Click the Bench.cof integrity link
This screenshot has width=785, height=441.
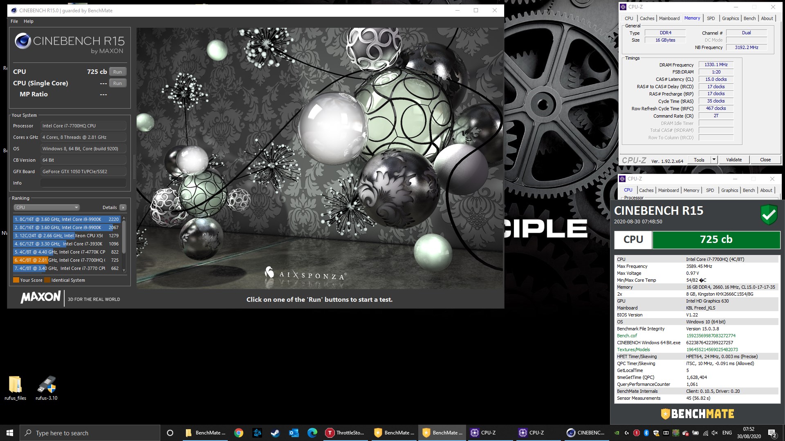coord(627,336)
